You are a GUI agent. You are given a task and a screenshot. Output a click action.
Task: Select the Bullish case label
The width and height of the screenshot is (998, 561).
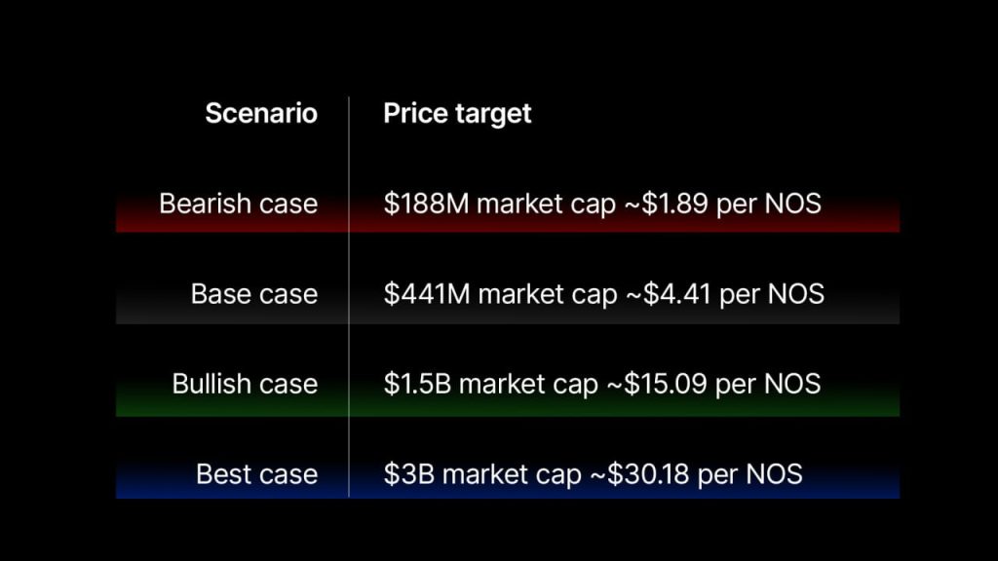click(245, 383)
